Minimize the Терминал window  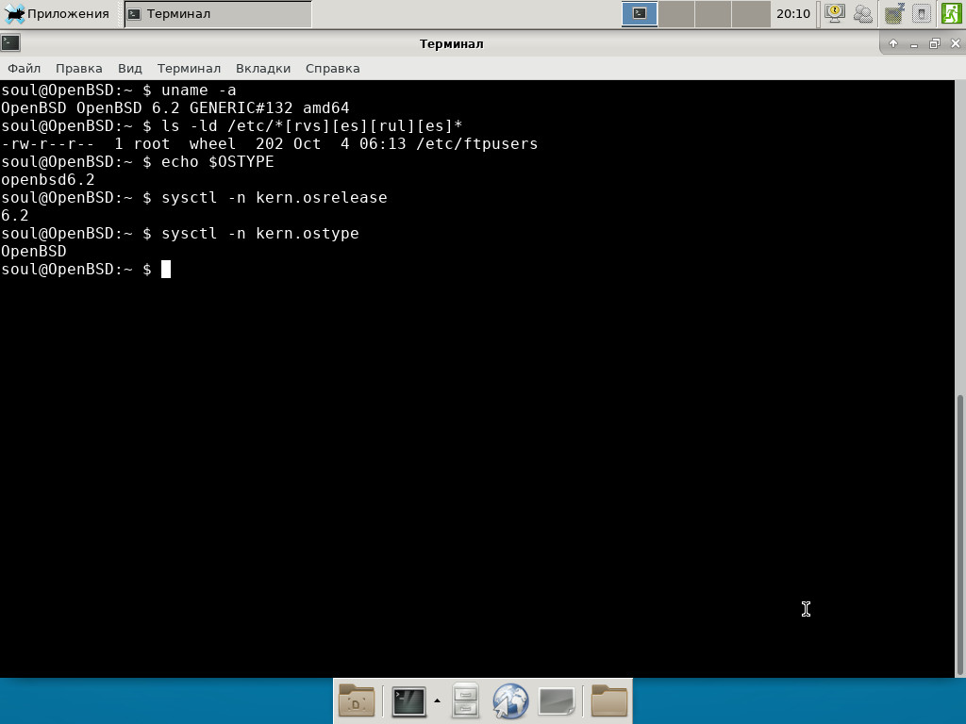pos(914,43)
